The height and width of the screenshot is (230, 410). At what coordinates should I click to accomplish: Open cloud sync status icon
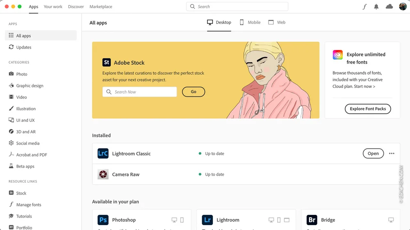[389, 7]
